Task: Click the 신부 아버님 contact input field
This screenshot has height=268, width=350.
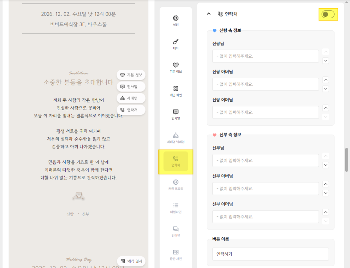Action: (265, 189)
